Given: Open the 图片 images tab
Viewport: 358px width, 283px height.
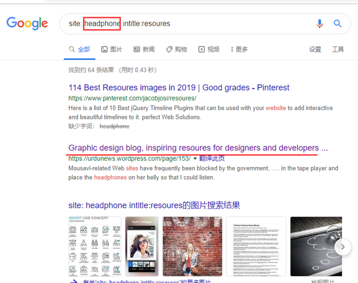Looking at the screenshot, I should [112, 49].
